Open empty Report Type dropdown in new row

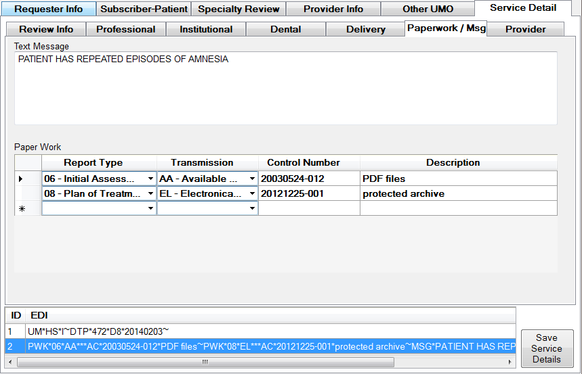pyautogui.click(x=150, y=208)
